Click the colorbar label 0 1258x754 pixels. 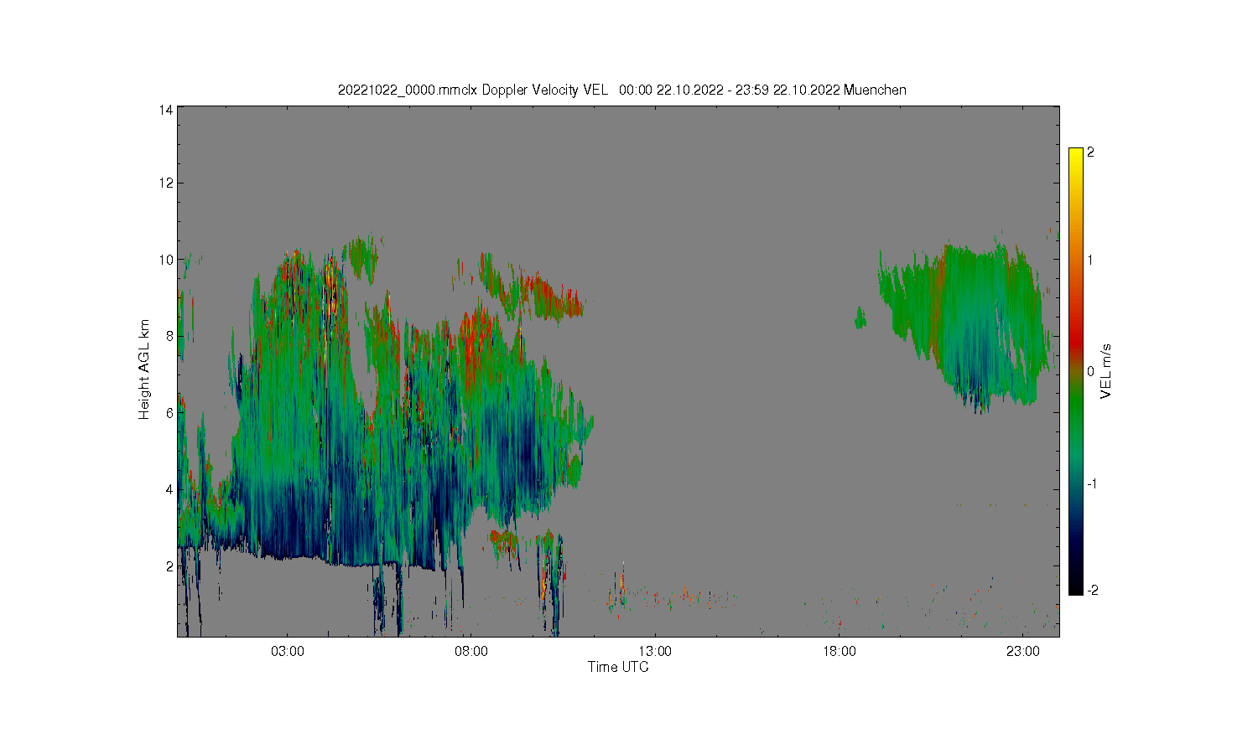1091,371
